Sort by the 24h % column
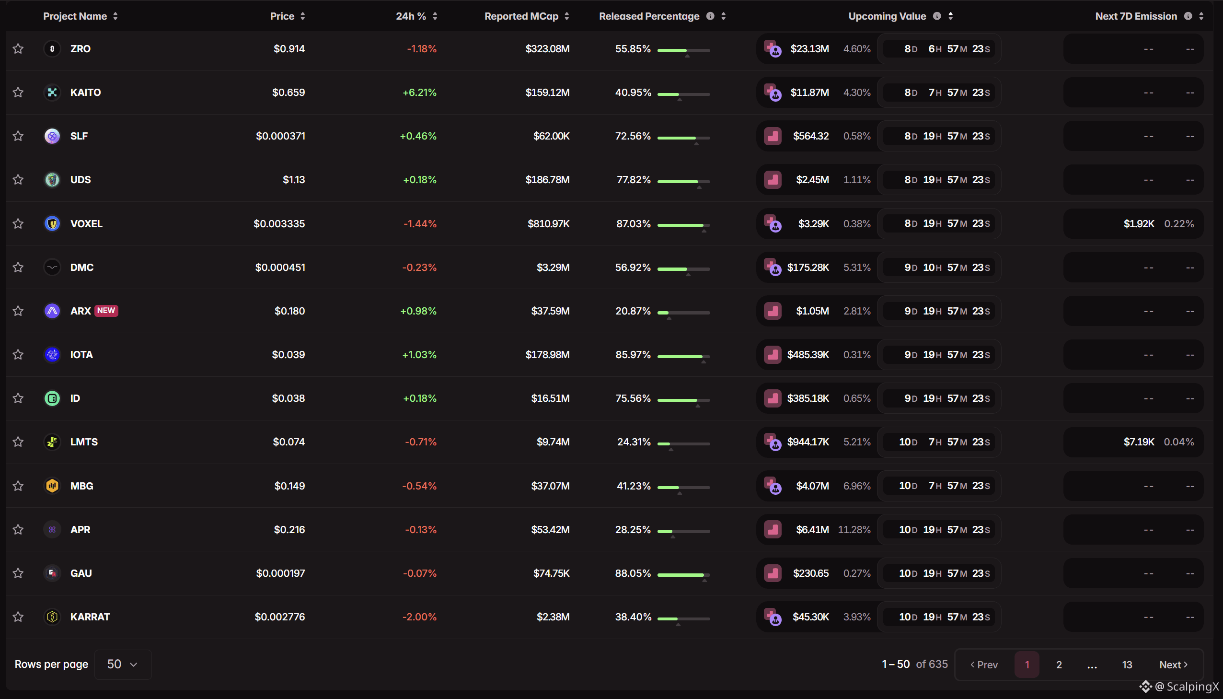Viewport: 1223px width, 699px height. pos(416,16)
